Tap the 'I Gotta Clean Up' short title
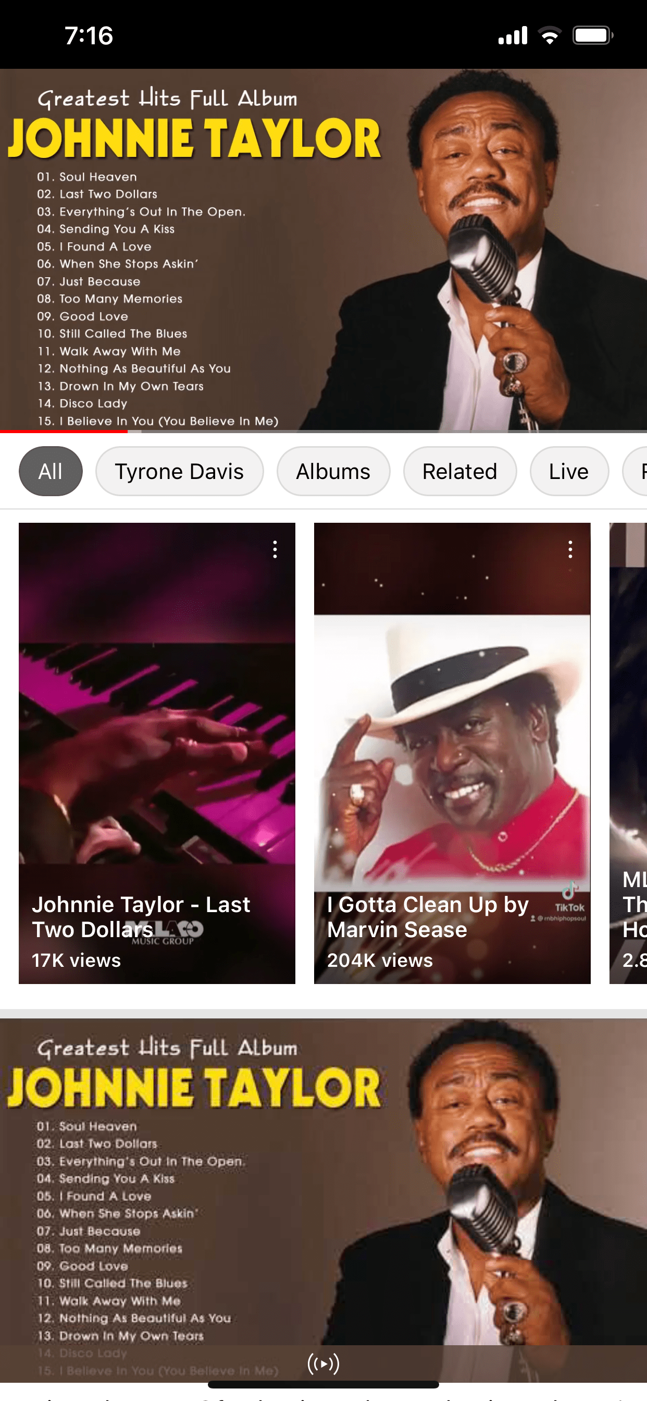Screen dimensions: 647x1401 427,917
